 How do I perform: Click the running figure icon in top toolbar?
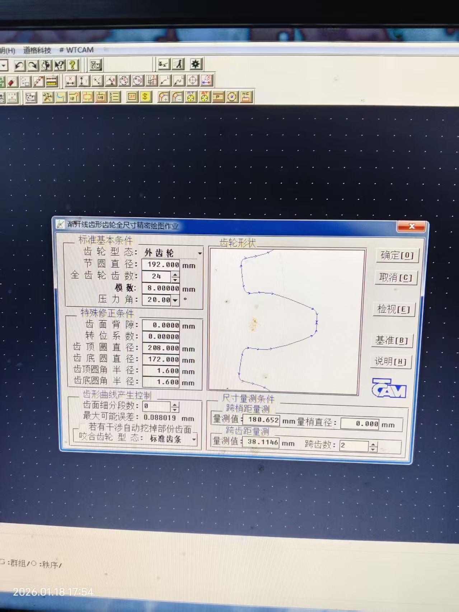(x=178, y=64)
